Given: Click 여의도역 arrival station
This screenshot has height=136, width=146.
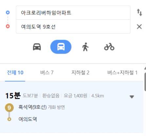Looking at the screenshot, I should tap(27, 119).
